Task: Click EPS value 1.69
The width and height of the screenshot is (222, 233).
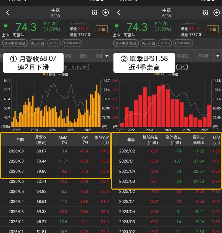Action: pos(216,212)
